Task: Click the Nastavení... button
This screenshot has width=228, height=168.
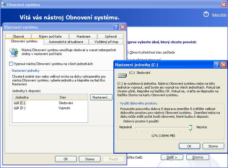Action: coord(101,97)
